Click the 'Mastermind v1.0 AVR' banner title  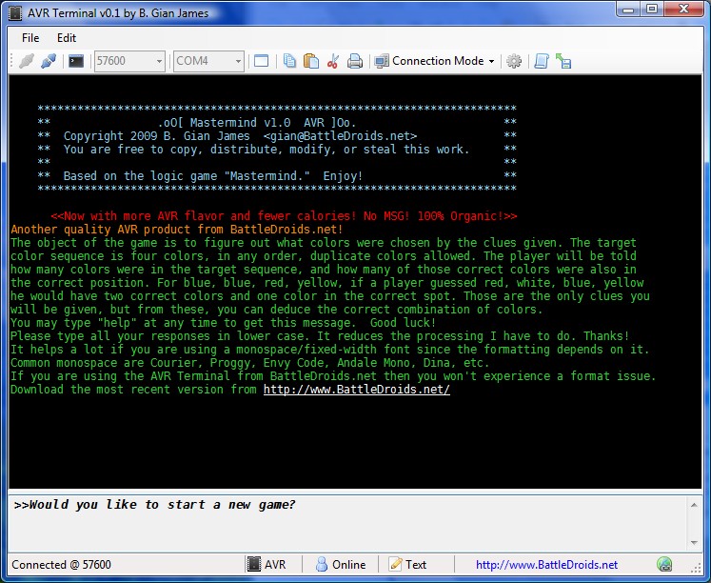tap(257, 123)
